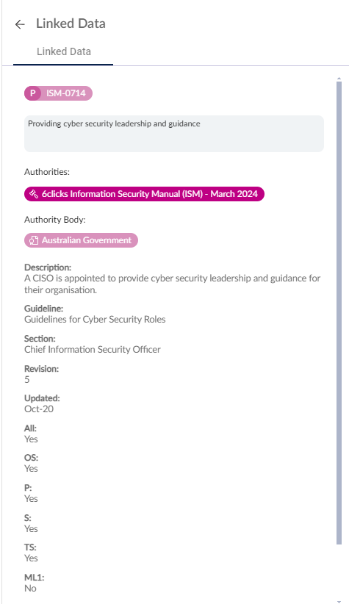Image resolution: width=349 pixels, height=604 pixels.
Task: Click the scrollbar up arrow
Action: (x=339, y=79)
